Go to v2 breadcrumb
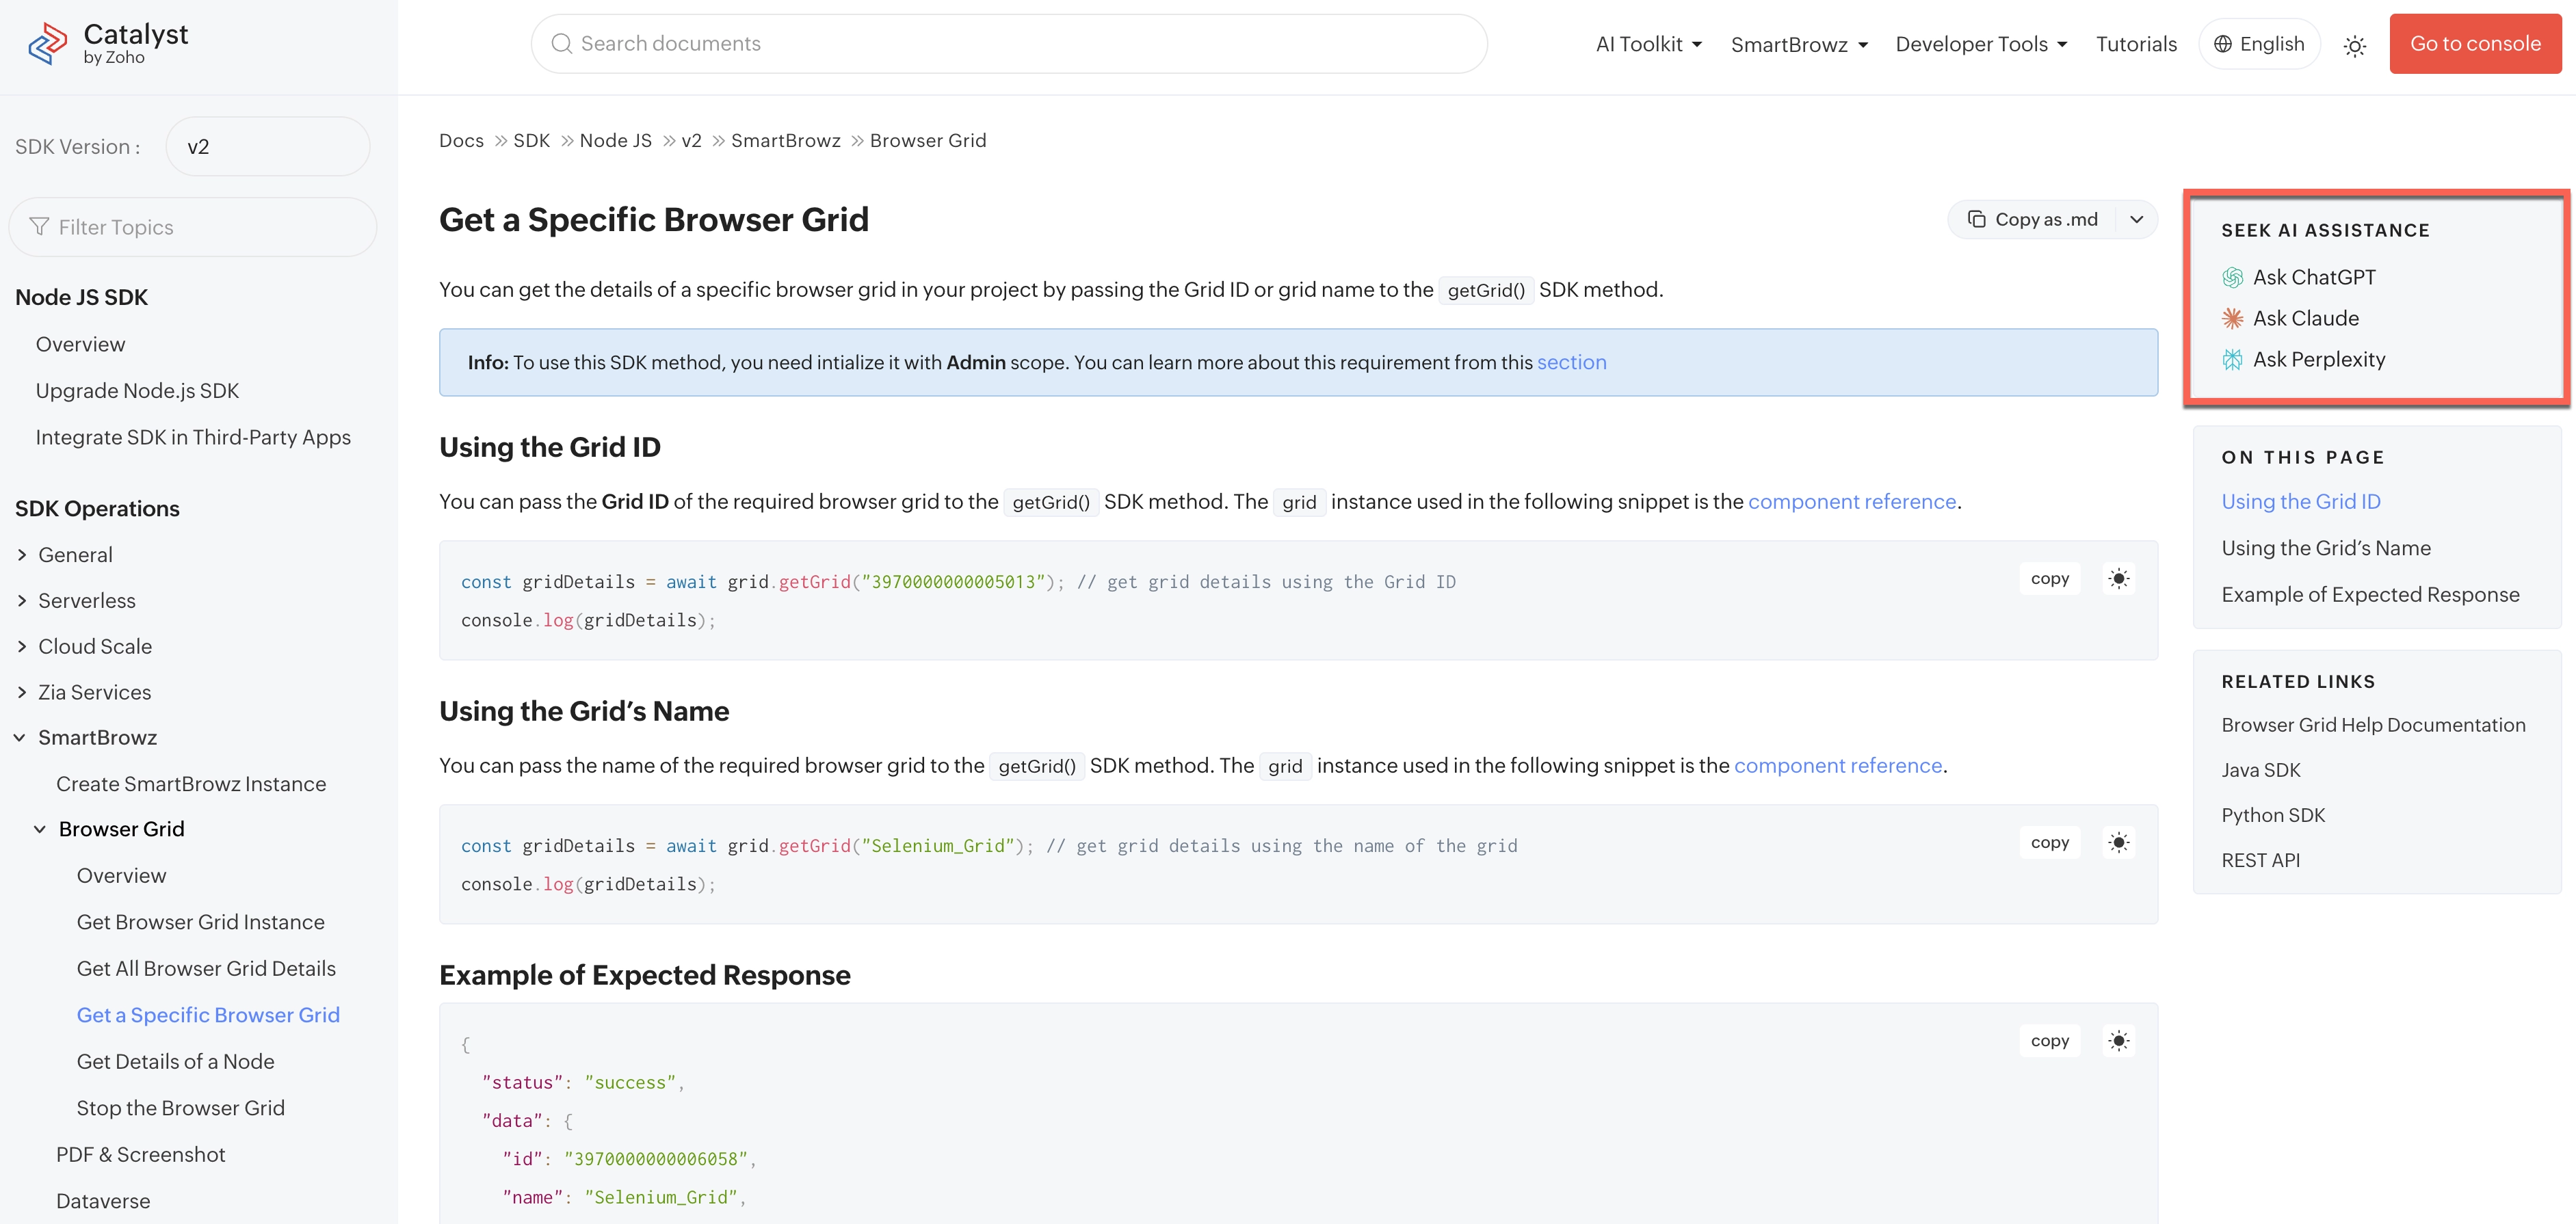Viewport: 2576px width, 1224px height. pos(691,140)
